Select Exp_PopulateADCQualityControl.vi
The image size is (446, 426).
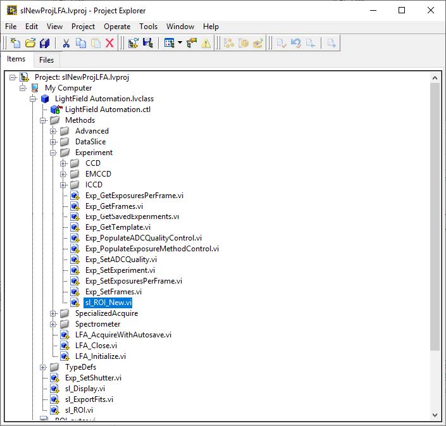click(144, 238)
